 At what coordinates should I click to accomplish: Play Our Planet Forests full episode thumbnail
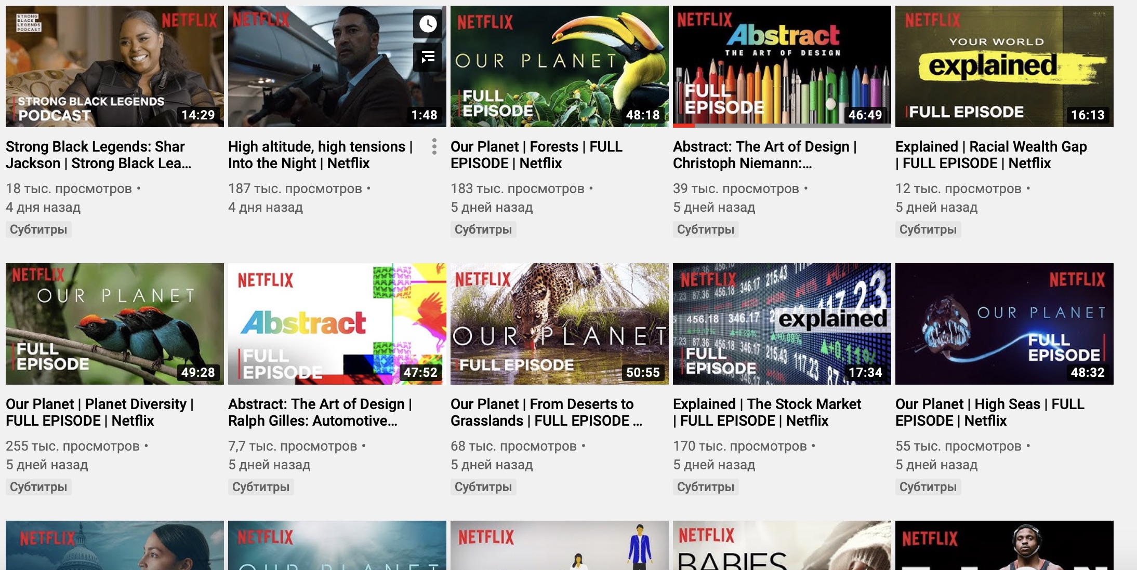(559, 66)
